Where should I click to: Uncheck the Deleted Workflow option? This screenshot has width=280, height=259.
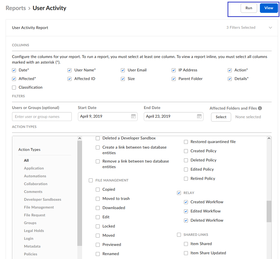(x=186, y=220)
